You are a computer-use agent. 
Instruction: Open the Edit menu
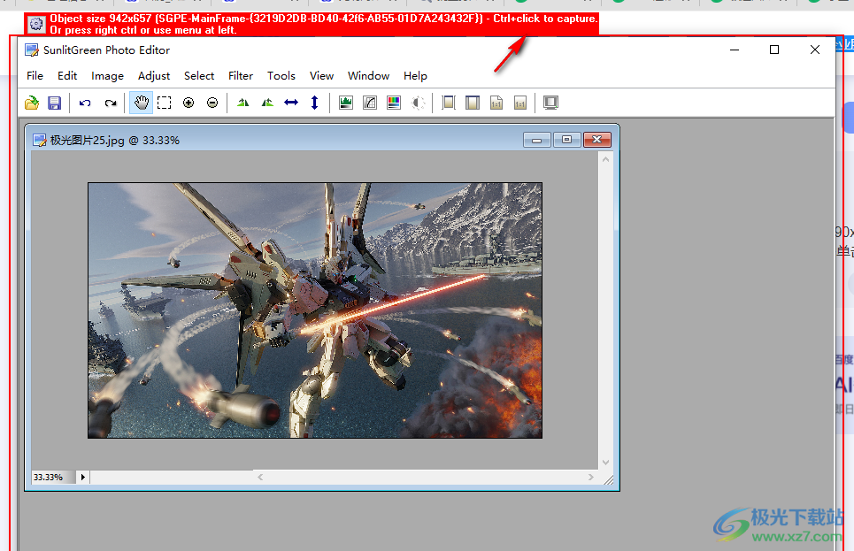pos(67,76)
